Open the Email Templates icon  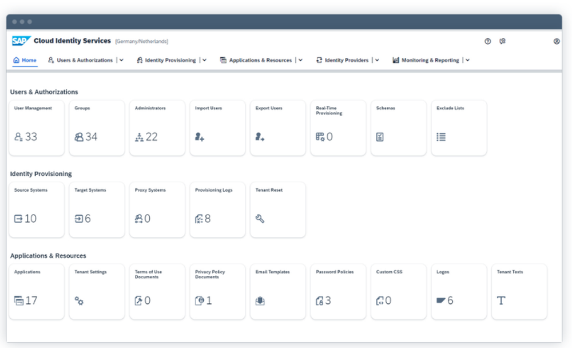(261, 299)
